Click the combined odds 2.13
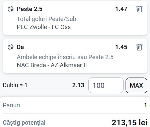This screenshot has height=127, width=150. point(78,85)
